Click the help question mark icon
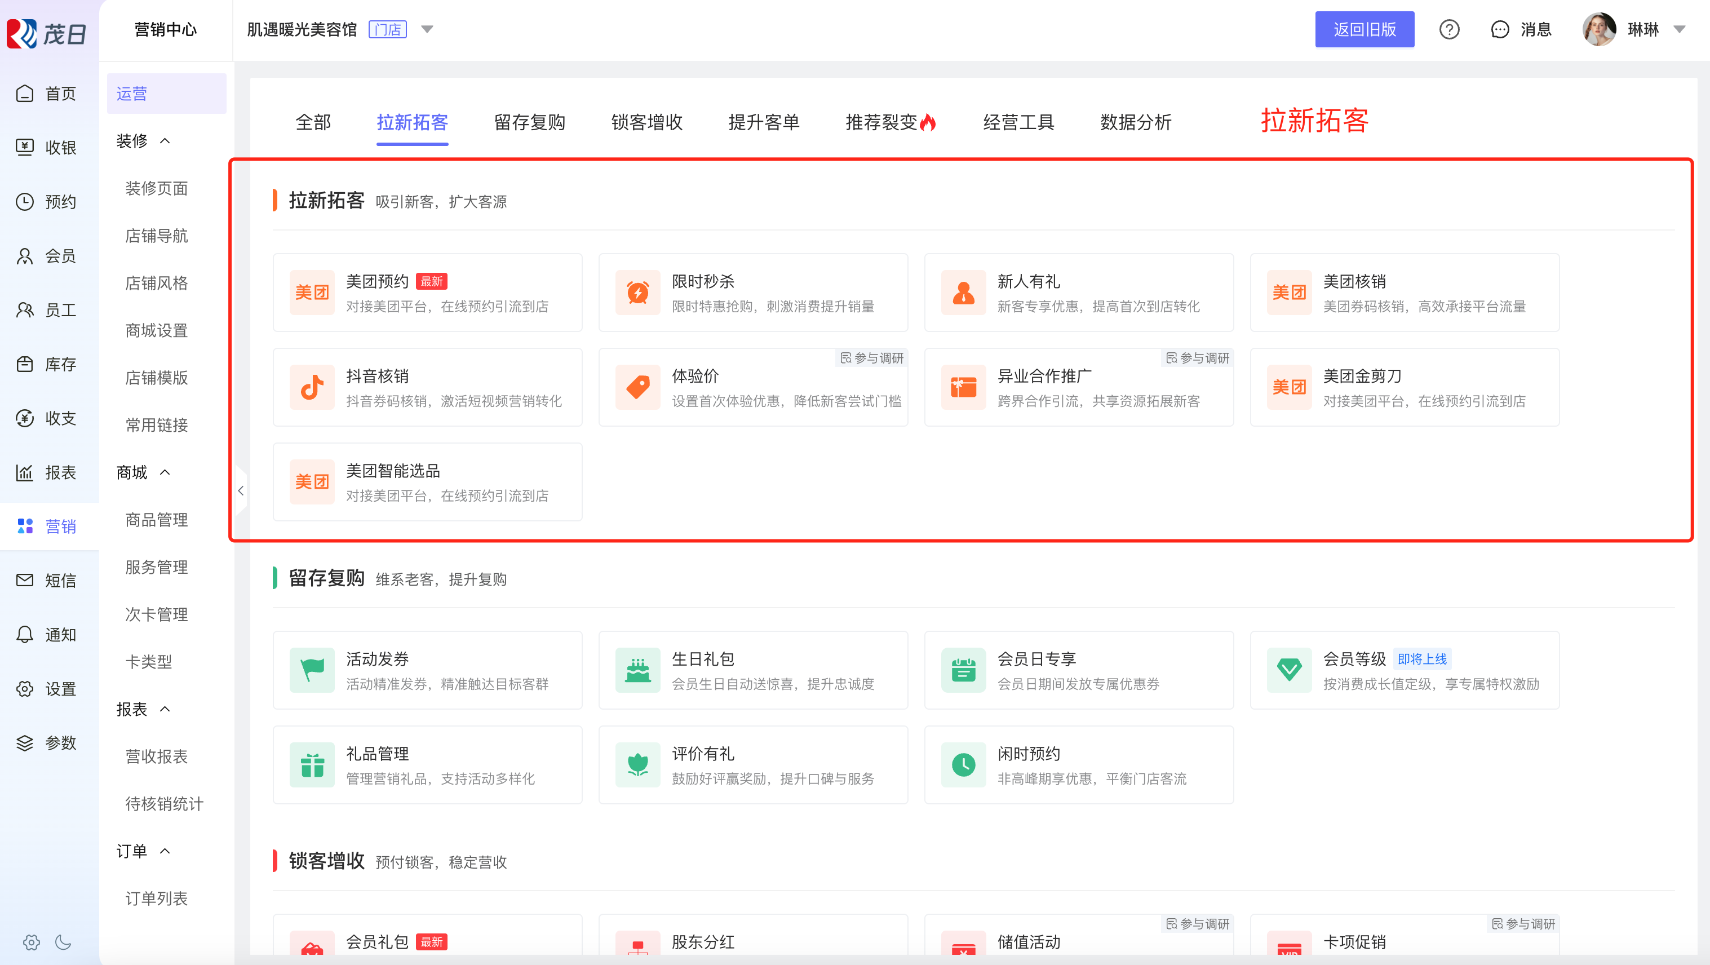The height and width of the screenshot is (965, 1710). pyautogui.click(x=1448, y=29)
